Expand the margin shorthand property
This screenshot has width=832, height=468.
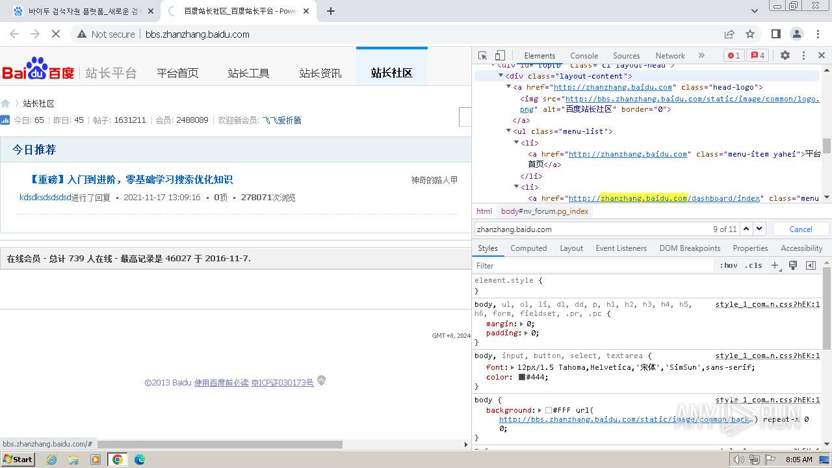tap(521, 324)
